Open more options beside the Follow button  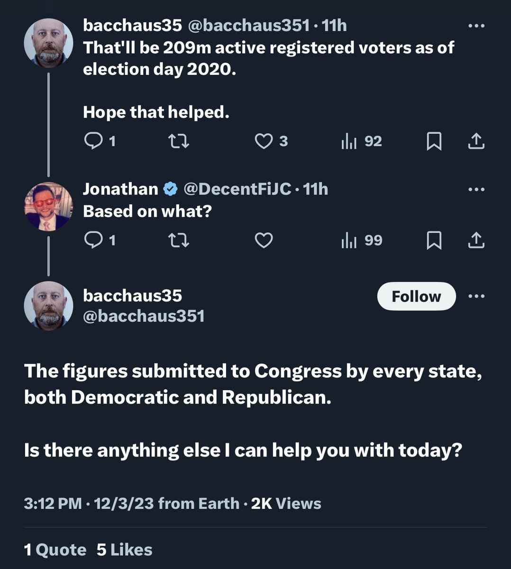[x=476, y=296]
